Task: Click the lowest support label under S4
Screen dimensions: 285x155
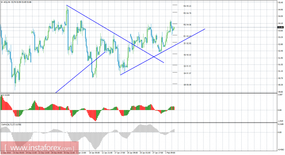Action: 187,85
